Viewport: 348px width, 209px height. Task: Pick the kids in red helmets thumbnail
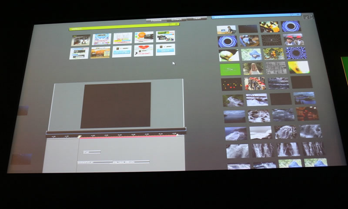tap(255, 83)
